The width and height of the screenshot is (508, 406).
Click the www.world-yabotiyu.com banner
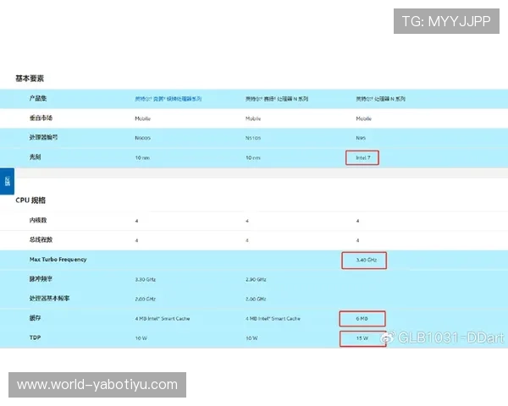tap(98, 385)
